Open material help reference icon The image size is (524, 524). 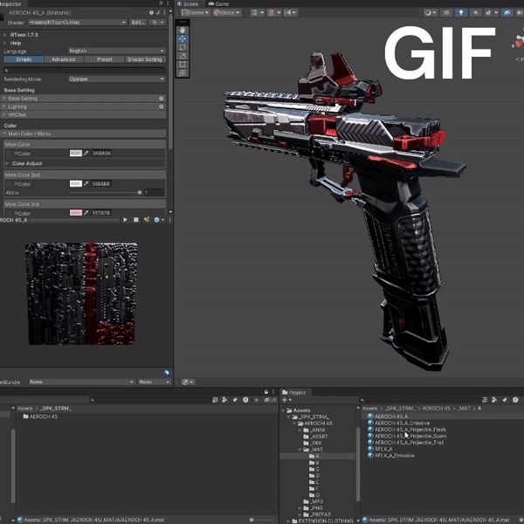pyautogui.click(x=151, y=13)
